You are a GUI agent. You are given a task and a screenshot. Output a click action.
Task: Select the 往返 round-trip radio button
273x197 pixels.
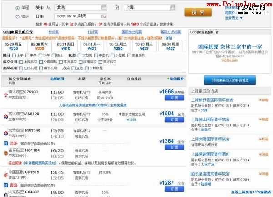(18, 16)
